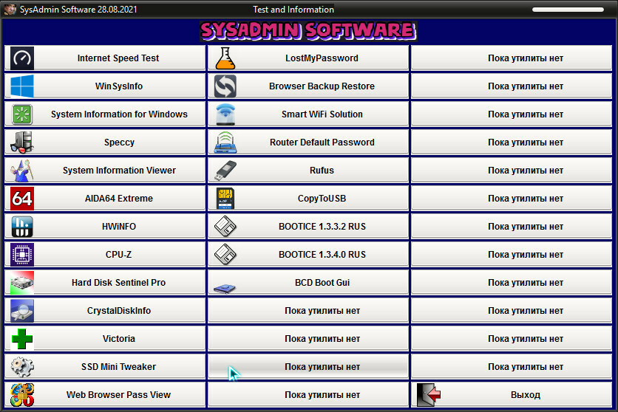Click the floppy icon for BOOTICE 1.3.4.0 RUS
Screen dimensions: 618x412
(225, 255)
